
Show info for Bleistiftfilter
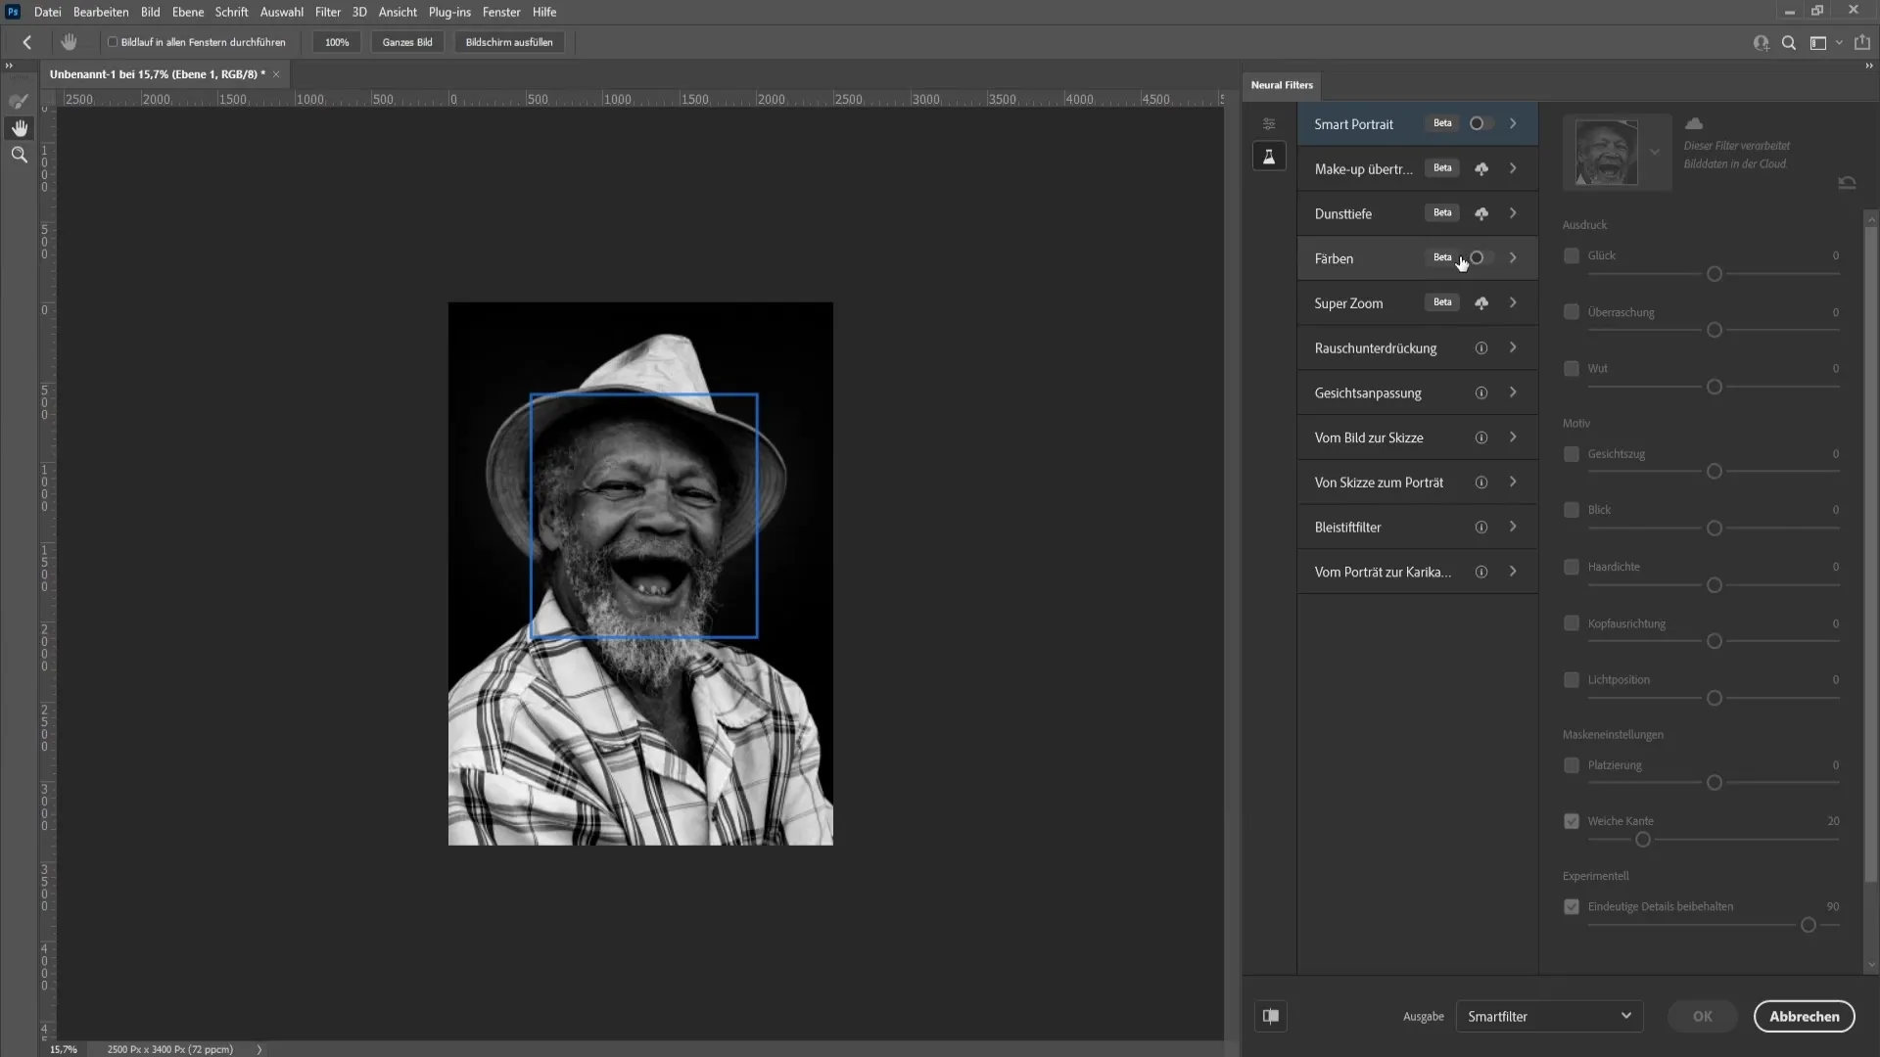[1481, 528]
